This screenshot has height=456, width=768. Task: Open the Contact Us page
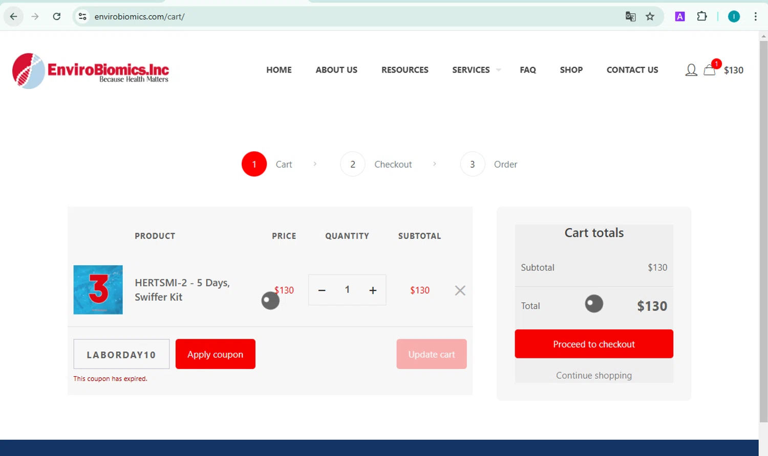[x=632, y=70]
